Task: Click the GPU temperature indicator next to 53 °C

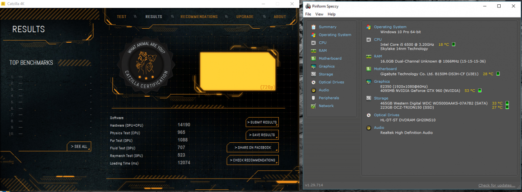Action: click(x=479, y=91)
